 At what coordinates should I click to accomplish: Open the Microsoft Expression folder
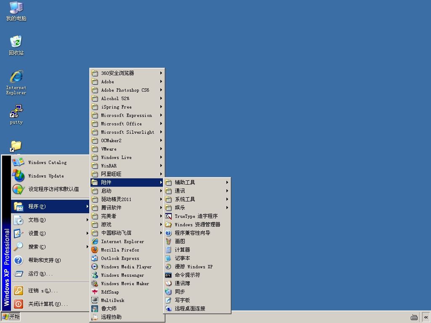coord(127,115)
